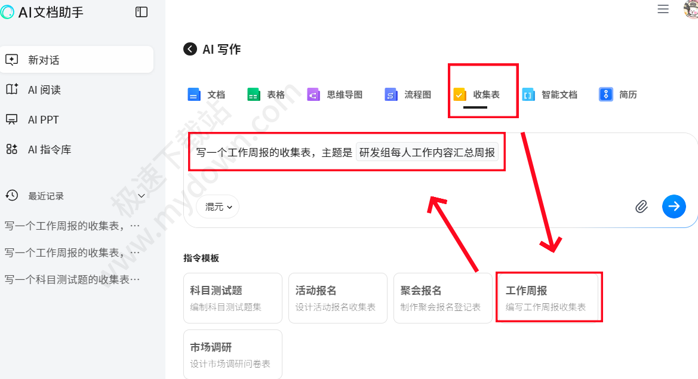Click the blue 简历 resume icon
Viewport: 698px width, 379px height.
605,94
